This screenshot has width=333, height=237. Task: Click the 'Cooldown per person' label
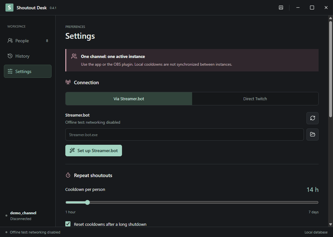coord(85,189)
